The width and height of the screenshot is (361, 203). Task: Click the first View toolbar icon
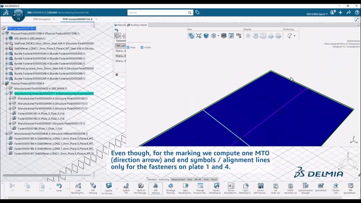coord(191,36)
